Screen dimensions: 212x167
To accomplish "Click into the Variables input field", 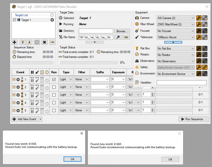I will click(181, 83).
